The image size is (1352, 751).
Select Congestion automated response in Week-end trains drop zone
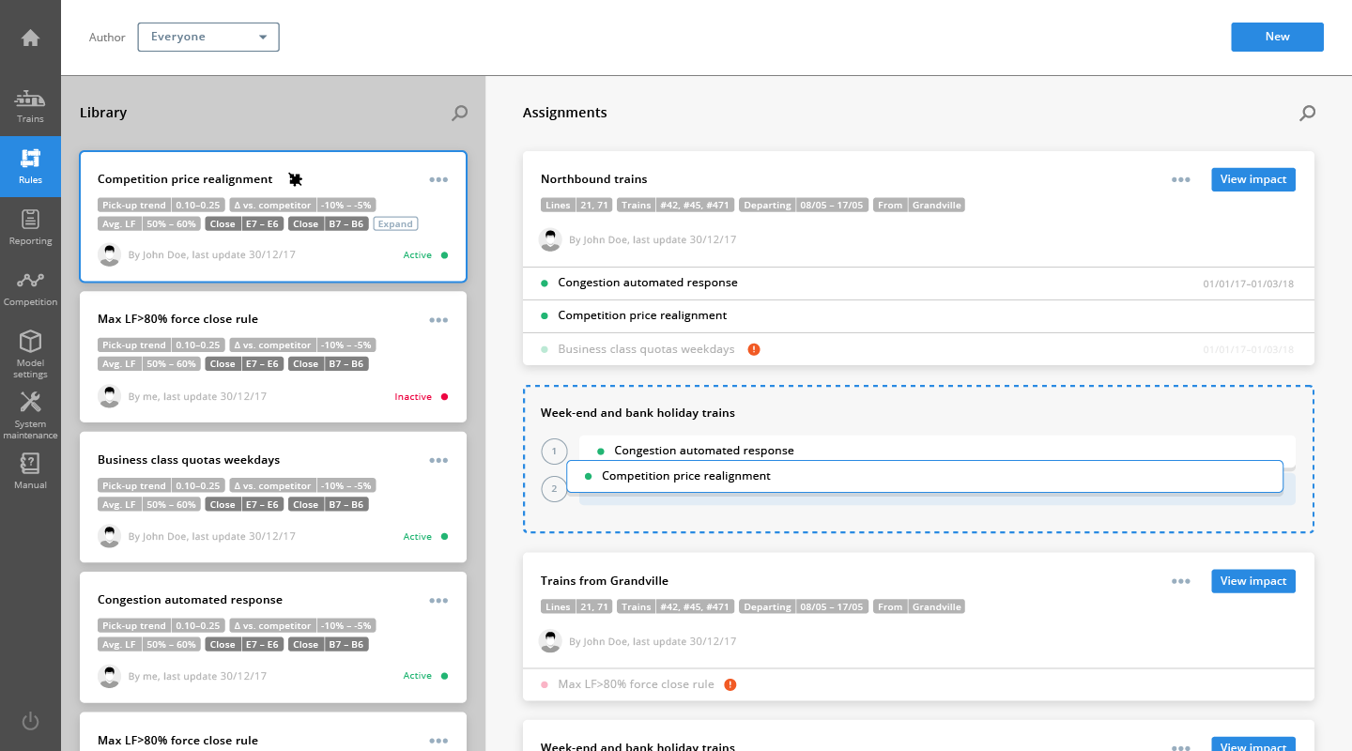coord(937,451)
